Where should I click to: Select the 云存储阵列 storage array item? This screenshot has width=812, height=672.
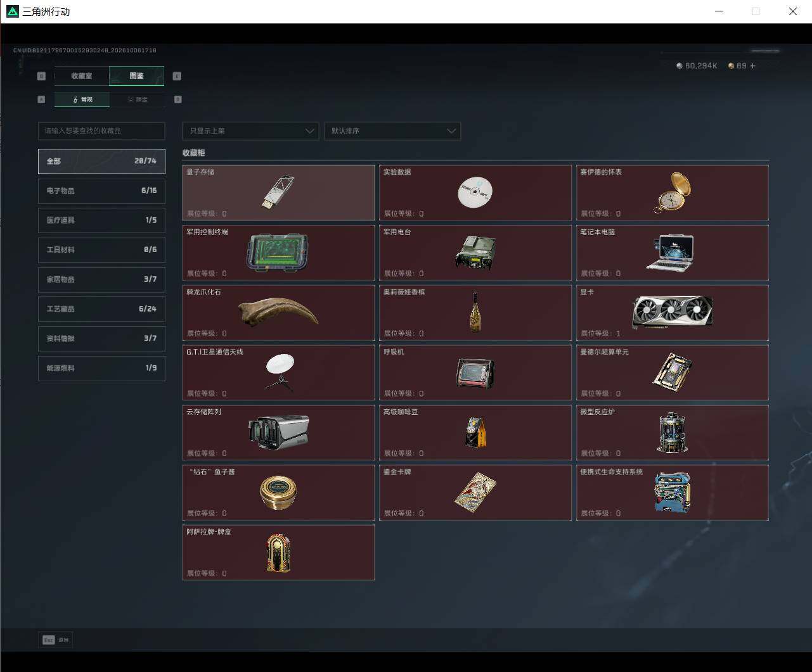[278, 433]
